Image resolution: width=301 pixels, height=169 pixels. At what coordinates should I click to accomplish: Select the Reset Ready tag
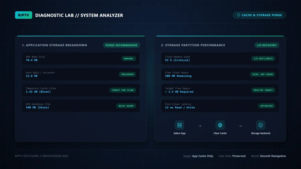click(126, 106)
